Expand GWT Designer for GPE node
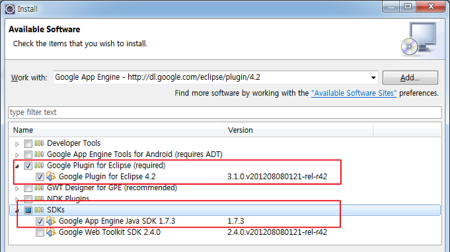Image resolution: width=450 pixels, height=252 pixels. 17,189
